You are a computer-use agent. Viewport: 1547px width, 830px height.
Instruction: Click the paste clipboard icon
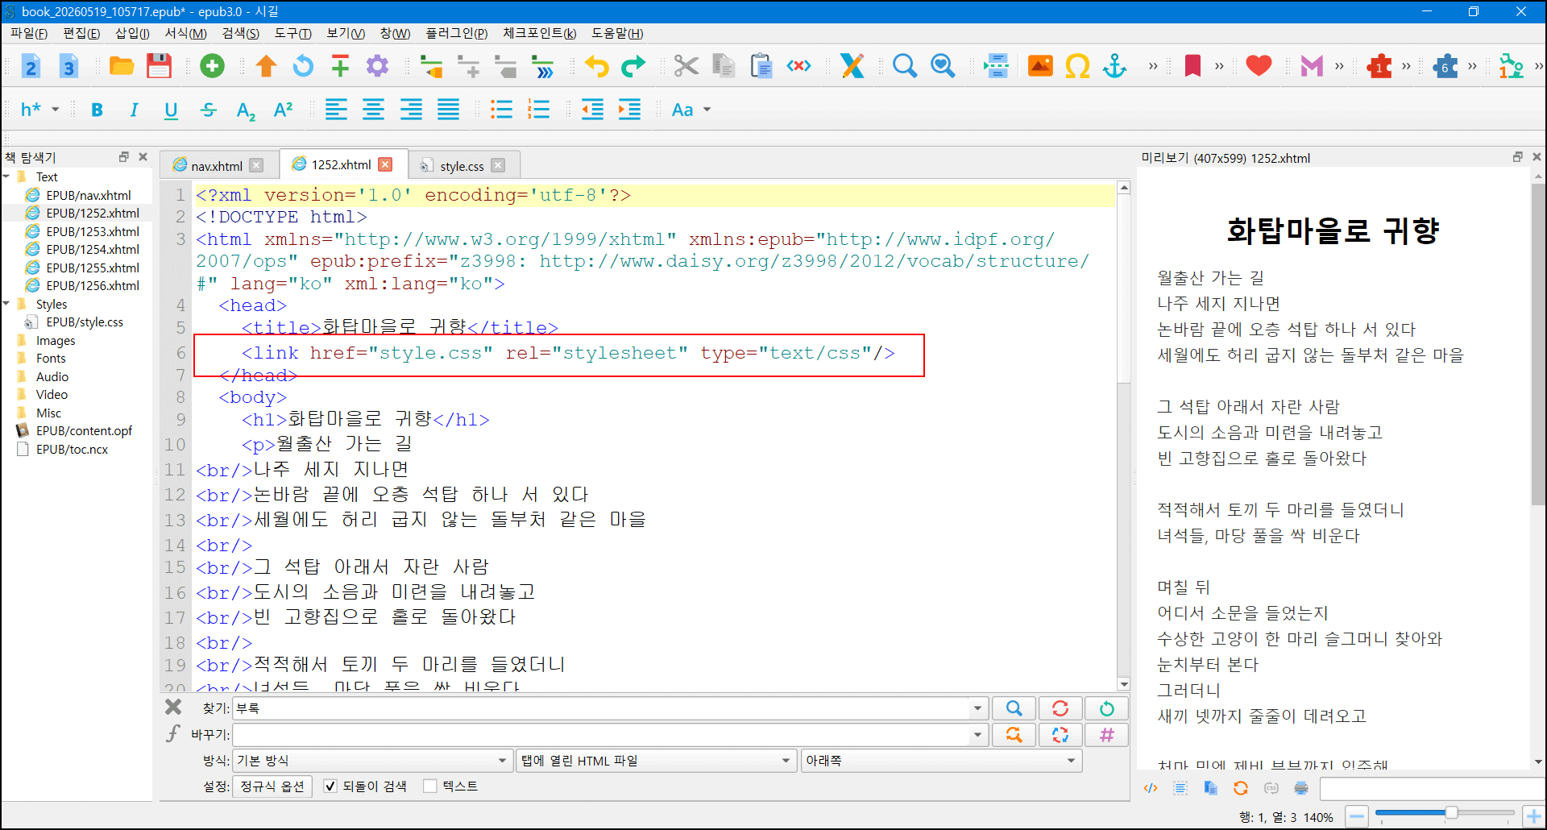(x=761, y=66)
